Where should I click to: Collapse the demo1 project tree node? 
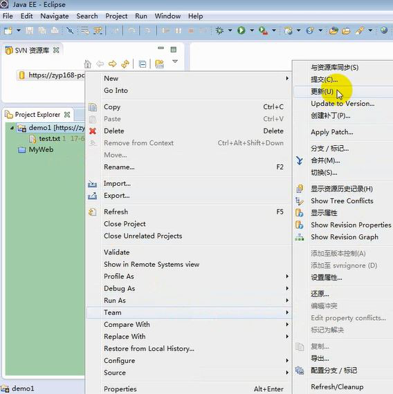(12, 128)
